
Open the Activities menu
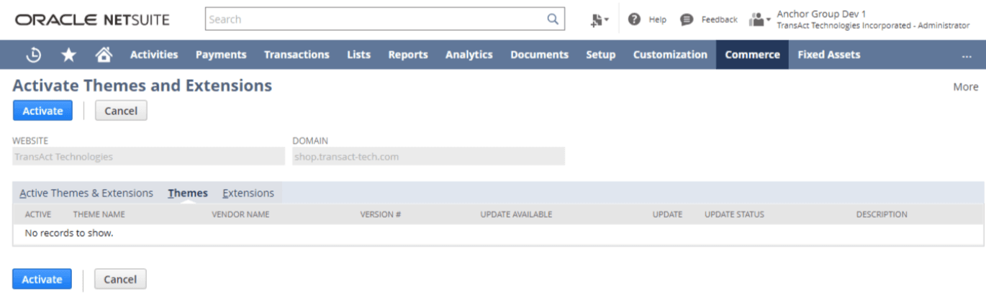[x=154, y=55]
